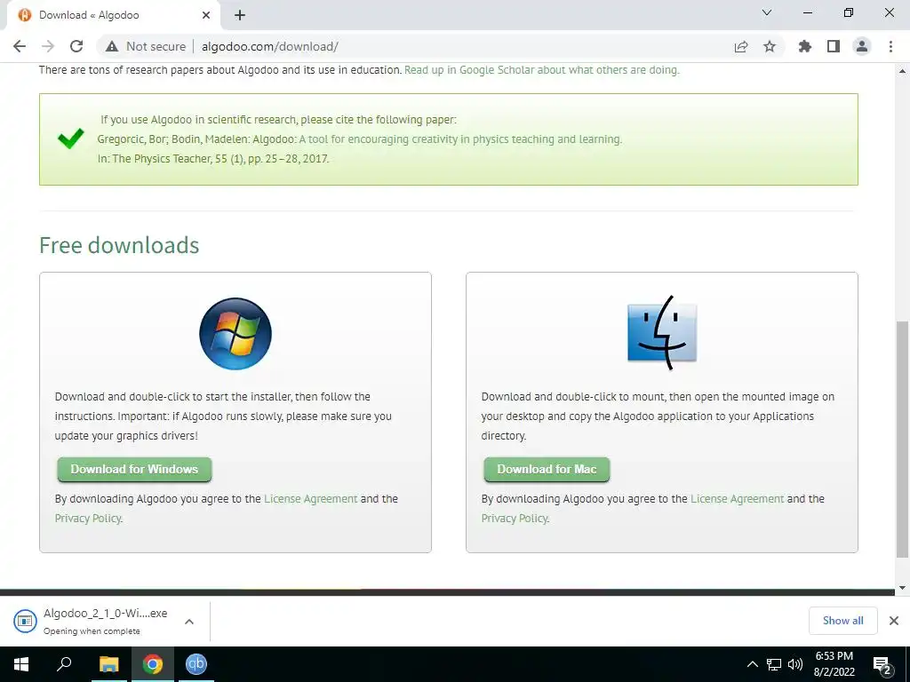The width and height of the screenshot is (910, 682).
Task: Bookmark this page with the star
Action: 770,46
